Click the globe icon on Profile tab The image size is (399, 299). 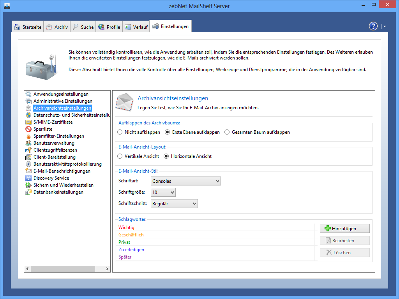coord(102,27)
